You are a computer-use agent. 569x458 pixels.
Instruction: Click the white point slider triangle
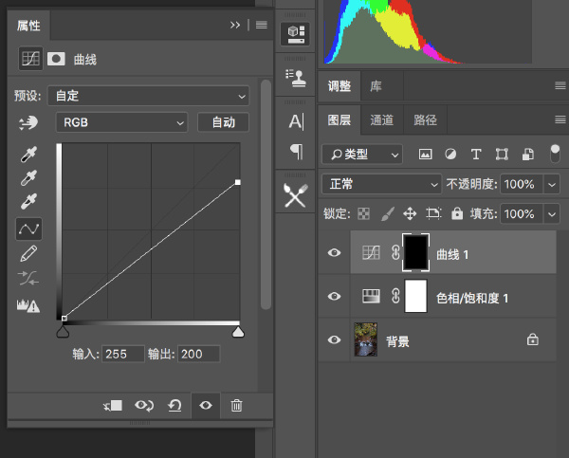click(238, 332)
